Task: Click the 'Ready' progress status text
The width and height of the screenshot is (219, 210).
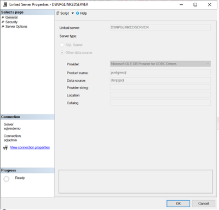Action: pyautogui.click(x=20, y=178)
